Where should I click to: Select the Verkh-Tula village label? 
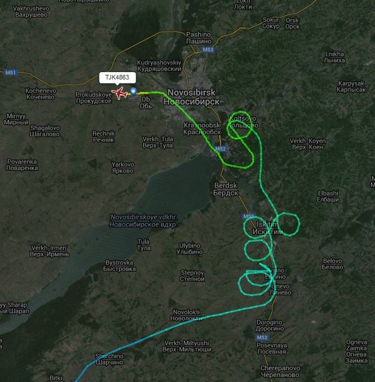[x=158, y=142]
